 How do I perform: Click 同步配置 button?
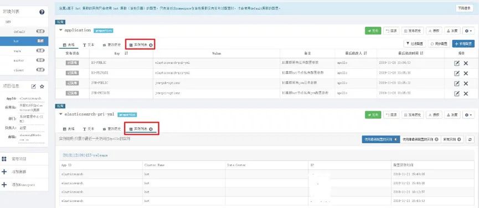439,44
